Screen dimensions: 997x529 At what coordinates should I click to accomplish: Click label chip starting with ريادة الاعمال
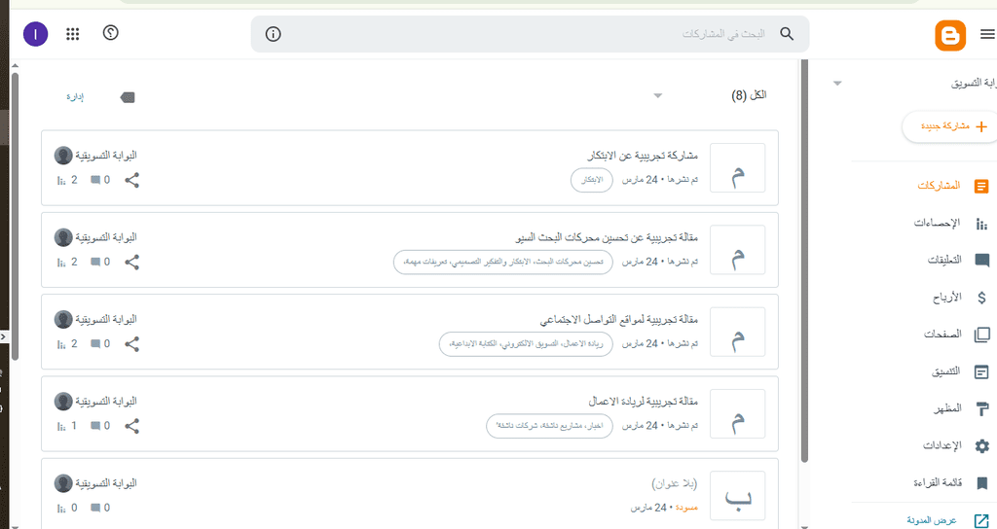tap(526, 344)
